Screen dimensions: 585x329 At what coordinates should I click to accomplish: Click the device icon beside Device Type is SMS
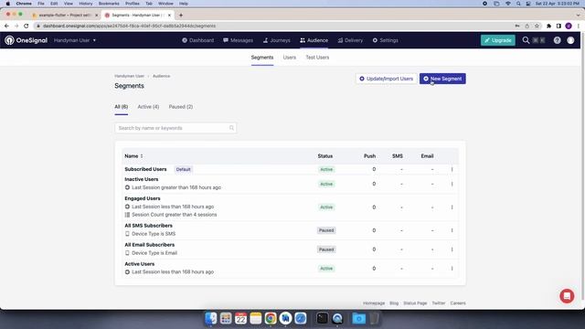click(127, 234)
